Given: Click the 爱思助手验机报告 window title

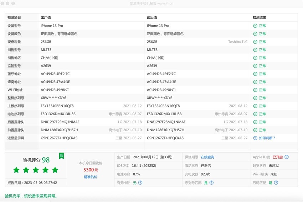Looking at the screenshot, I should coord(151,3).
